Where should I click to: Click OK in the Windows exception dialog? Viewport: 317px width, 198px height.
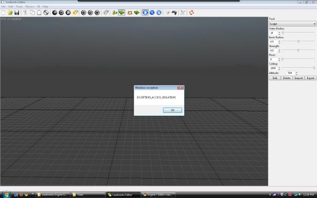point(172,110)
